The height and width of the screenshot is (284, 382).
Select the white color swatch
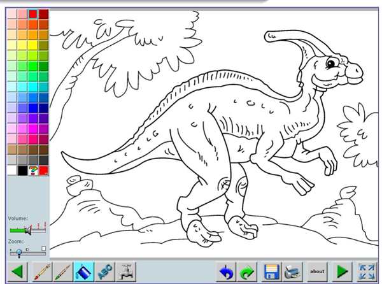click(11, 171)
